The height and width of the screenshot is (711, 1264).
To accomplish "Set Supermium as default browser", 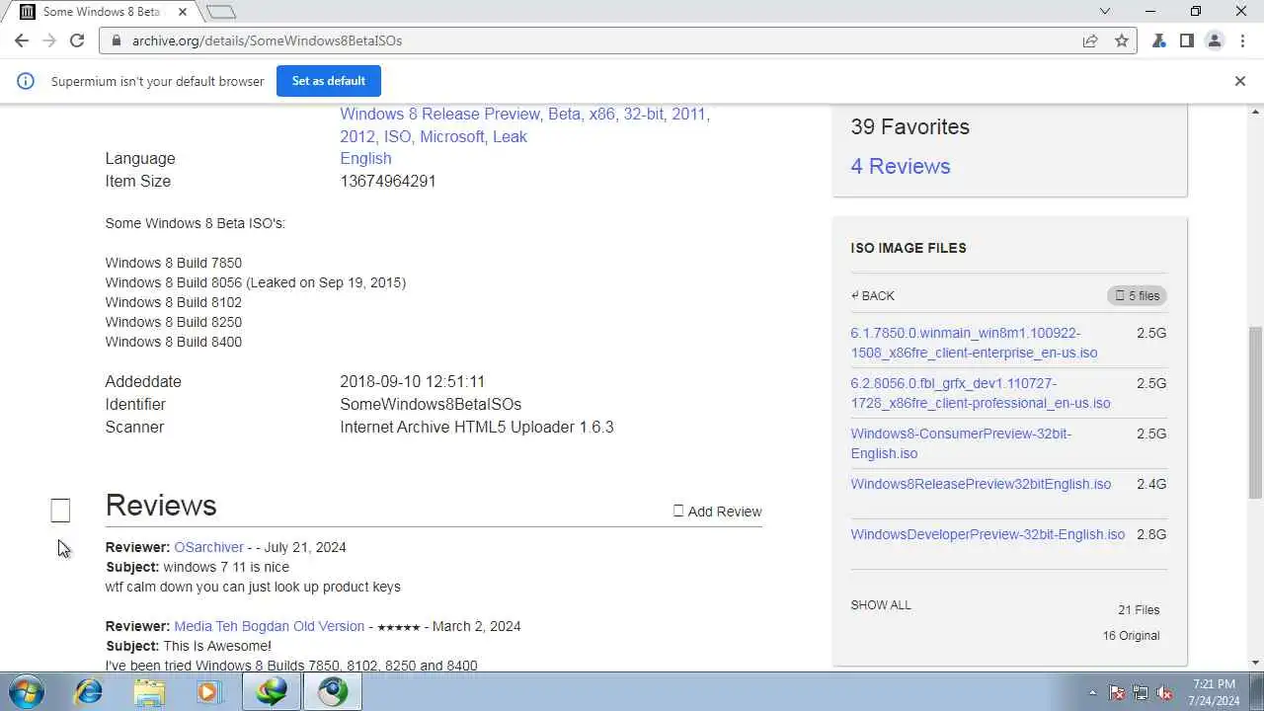I will click(x=329, y=81).
